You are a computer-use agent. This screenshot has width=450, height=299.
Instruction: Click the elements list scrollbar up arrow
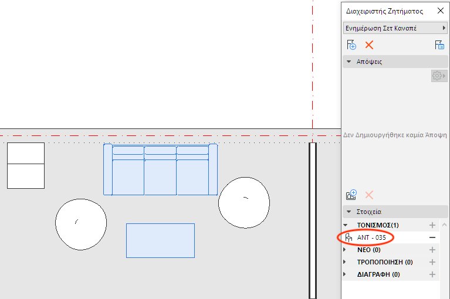(x=444, y=225)
